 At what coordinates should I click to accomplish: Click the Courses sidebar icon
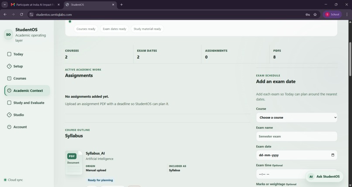click(x=9, y=78)
